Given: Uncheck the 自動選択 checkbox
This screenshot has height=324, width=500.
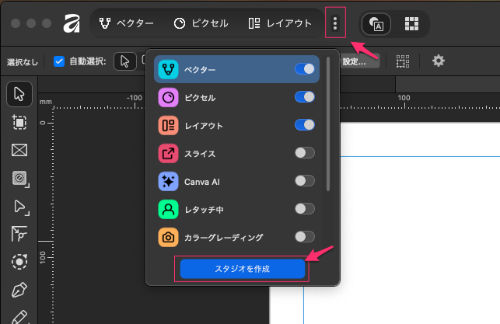Looking at the screenshot, I should pyautogui.click(x=59, y=61).
